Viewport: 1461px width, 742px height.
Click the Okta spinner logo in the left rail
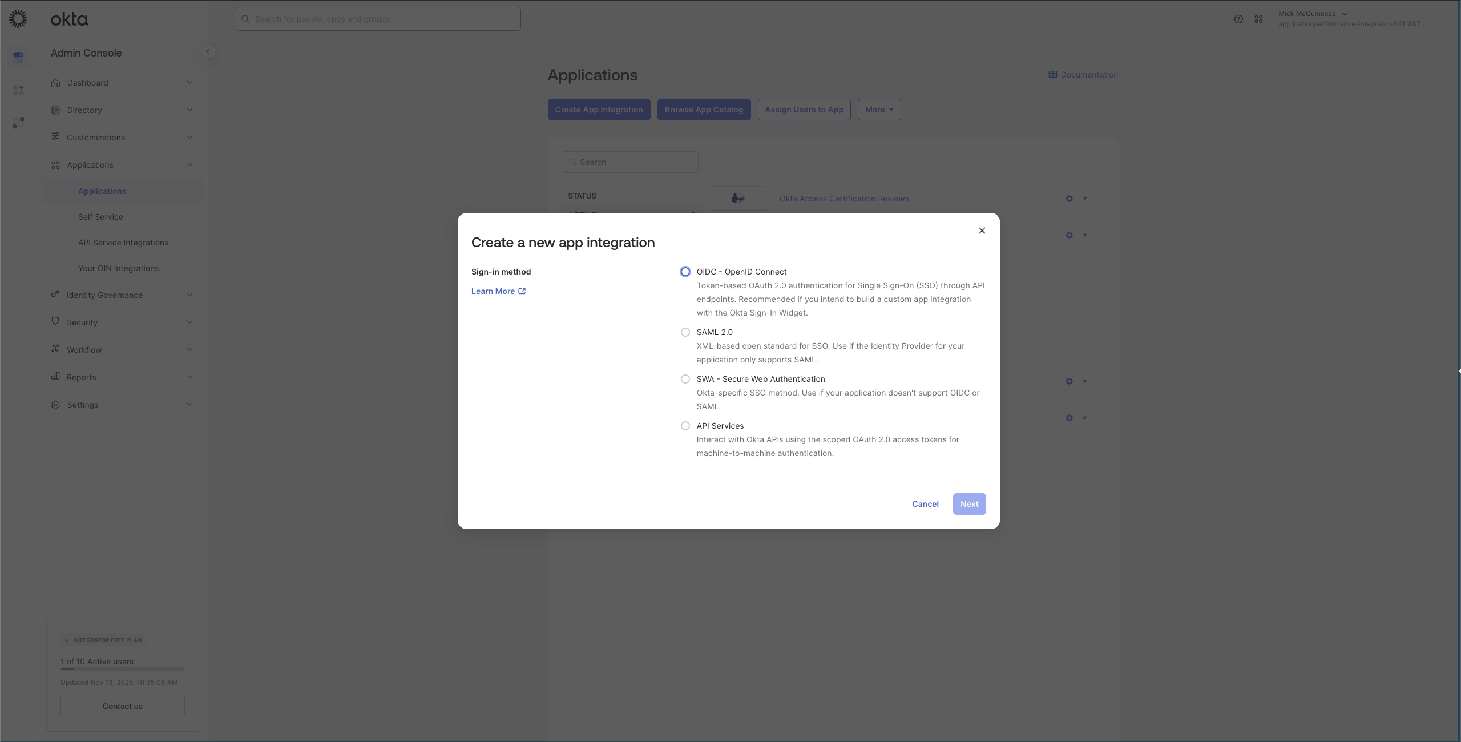[18, 18]
